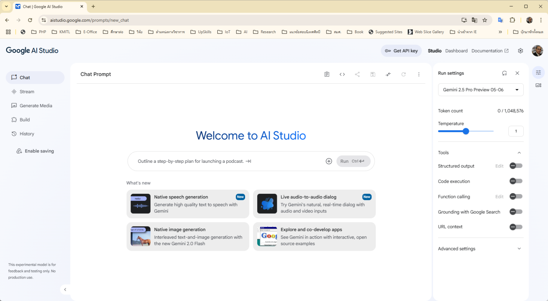Open the Gemini 2.5 Pro model dropdown

tap(481, 89)
